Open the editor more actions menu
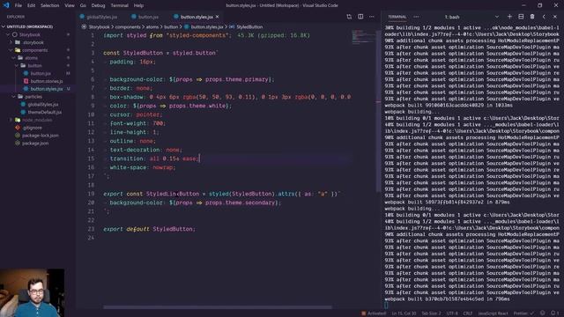 point(372,17)
